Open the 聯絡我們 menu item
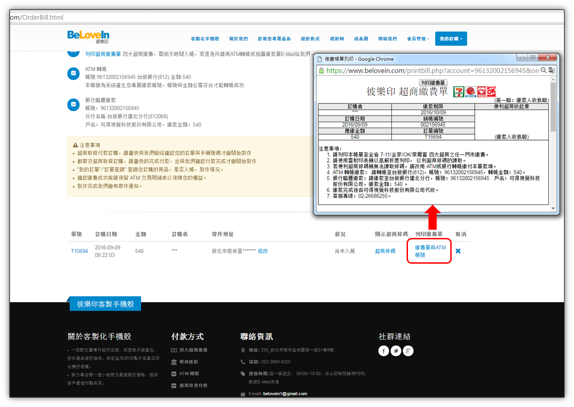 coord(387,39)
